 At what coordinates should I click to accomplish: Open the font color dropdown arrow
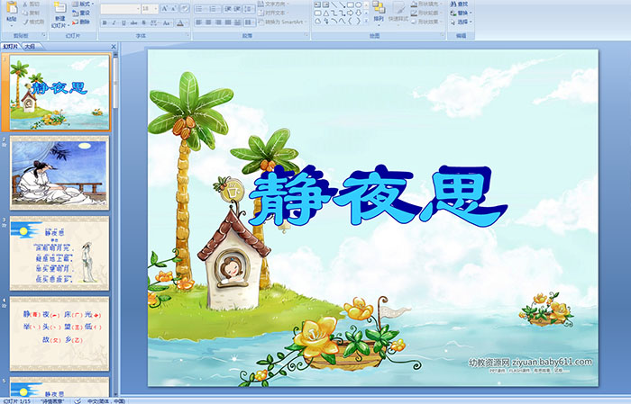(187, 22)
